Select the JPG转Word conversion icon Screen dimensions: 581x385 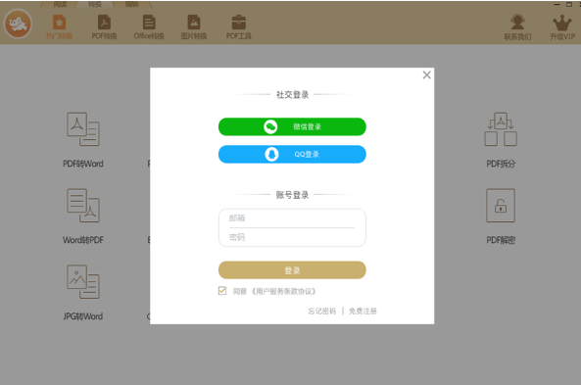83,282
